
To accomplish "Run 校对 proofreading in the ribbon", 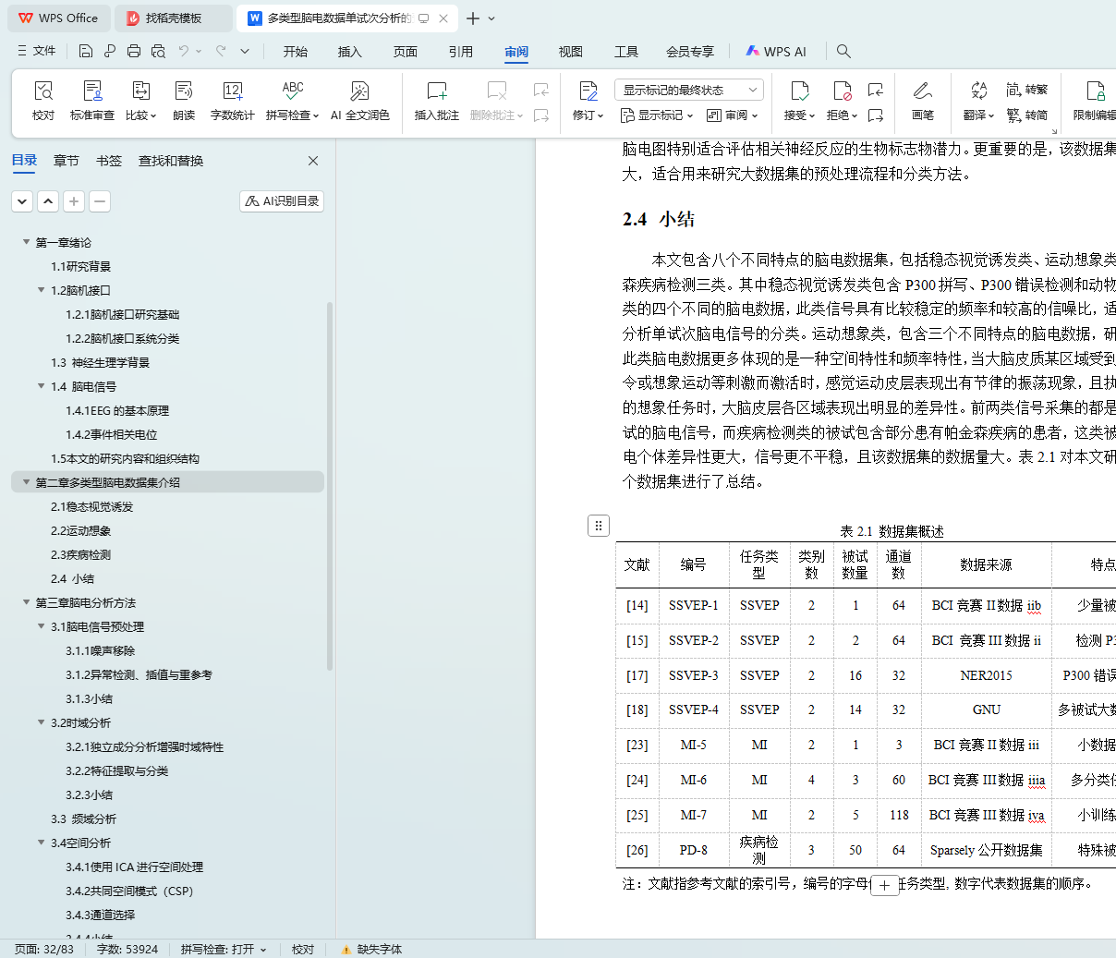I will point(43,101).
